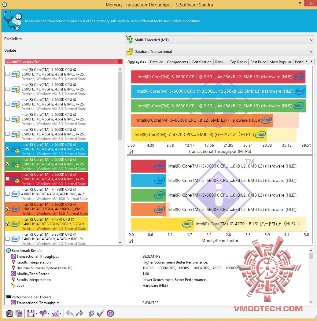Open the dropdown arrow beside the save icon
This screenshot has height=321, width=317.
(36, 313)
